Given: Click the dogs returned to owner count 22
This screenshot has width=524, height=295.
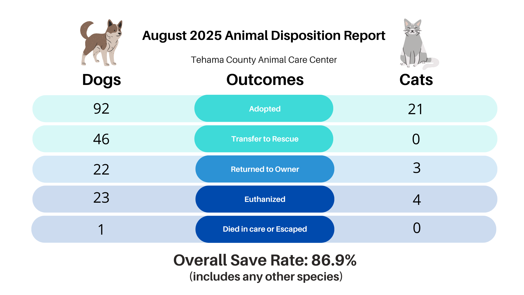Looking at the screenshot, I should (101, 169).
